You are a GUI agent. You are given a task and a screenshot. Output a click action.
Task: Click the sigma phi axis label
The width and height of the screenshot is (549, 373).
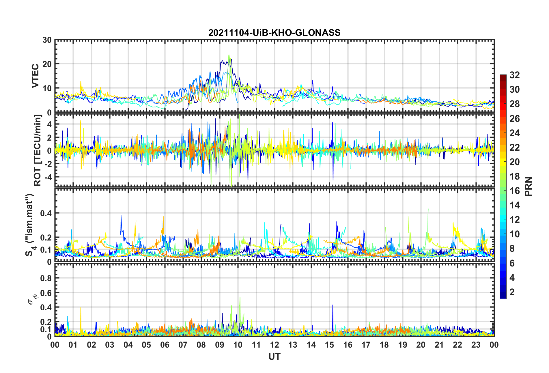coord(32,299)
